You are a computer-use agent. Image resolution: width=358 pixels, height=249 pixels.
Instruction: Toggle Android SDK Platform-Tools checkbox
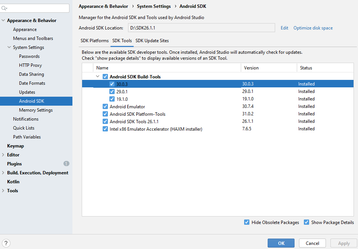[x=105, y=114]
